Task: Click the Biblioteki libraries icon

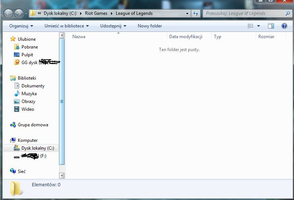Action: (x=13, y=78)
